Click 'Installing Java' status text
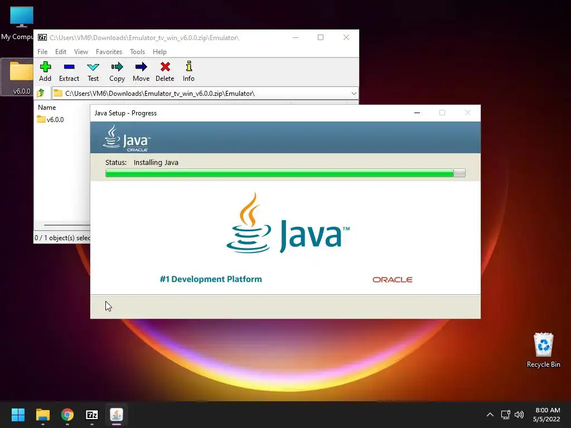This screenshot has height=428, width=571. click(156, 162)
